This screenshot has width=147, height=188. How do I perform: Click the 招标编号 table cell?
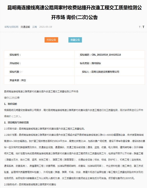39,55
